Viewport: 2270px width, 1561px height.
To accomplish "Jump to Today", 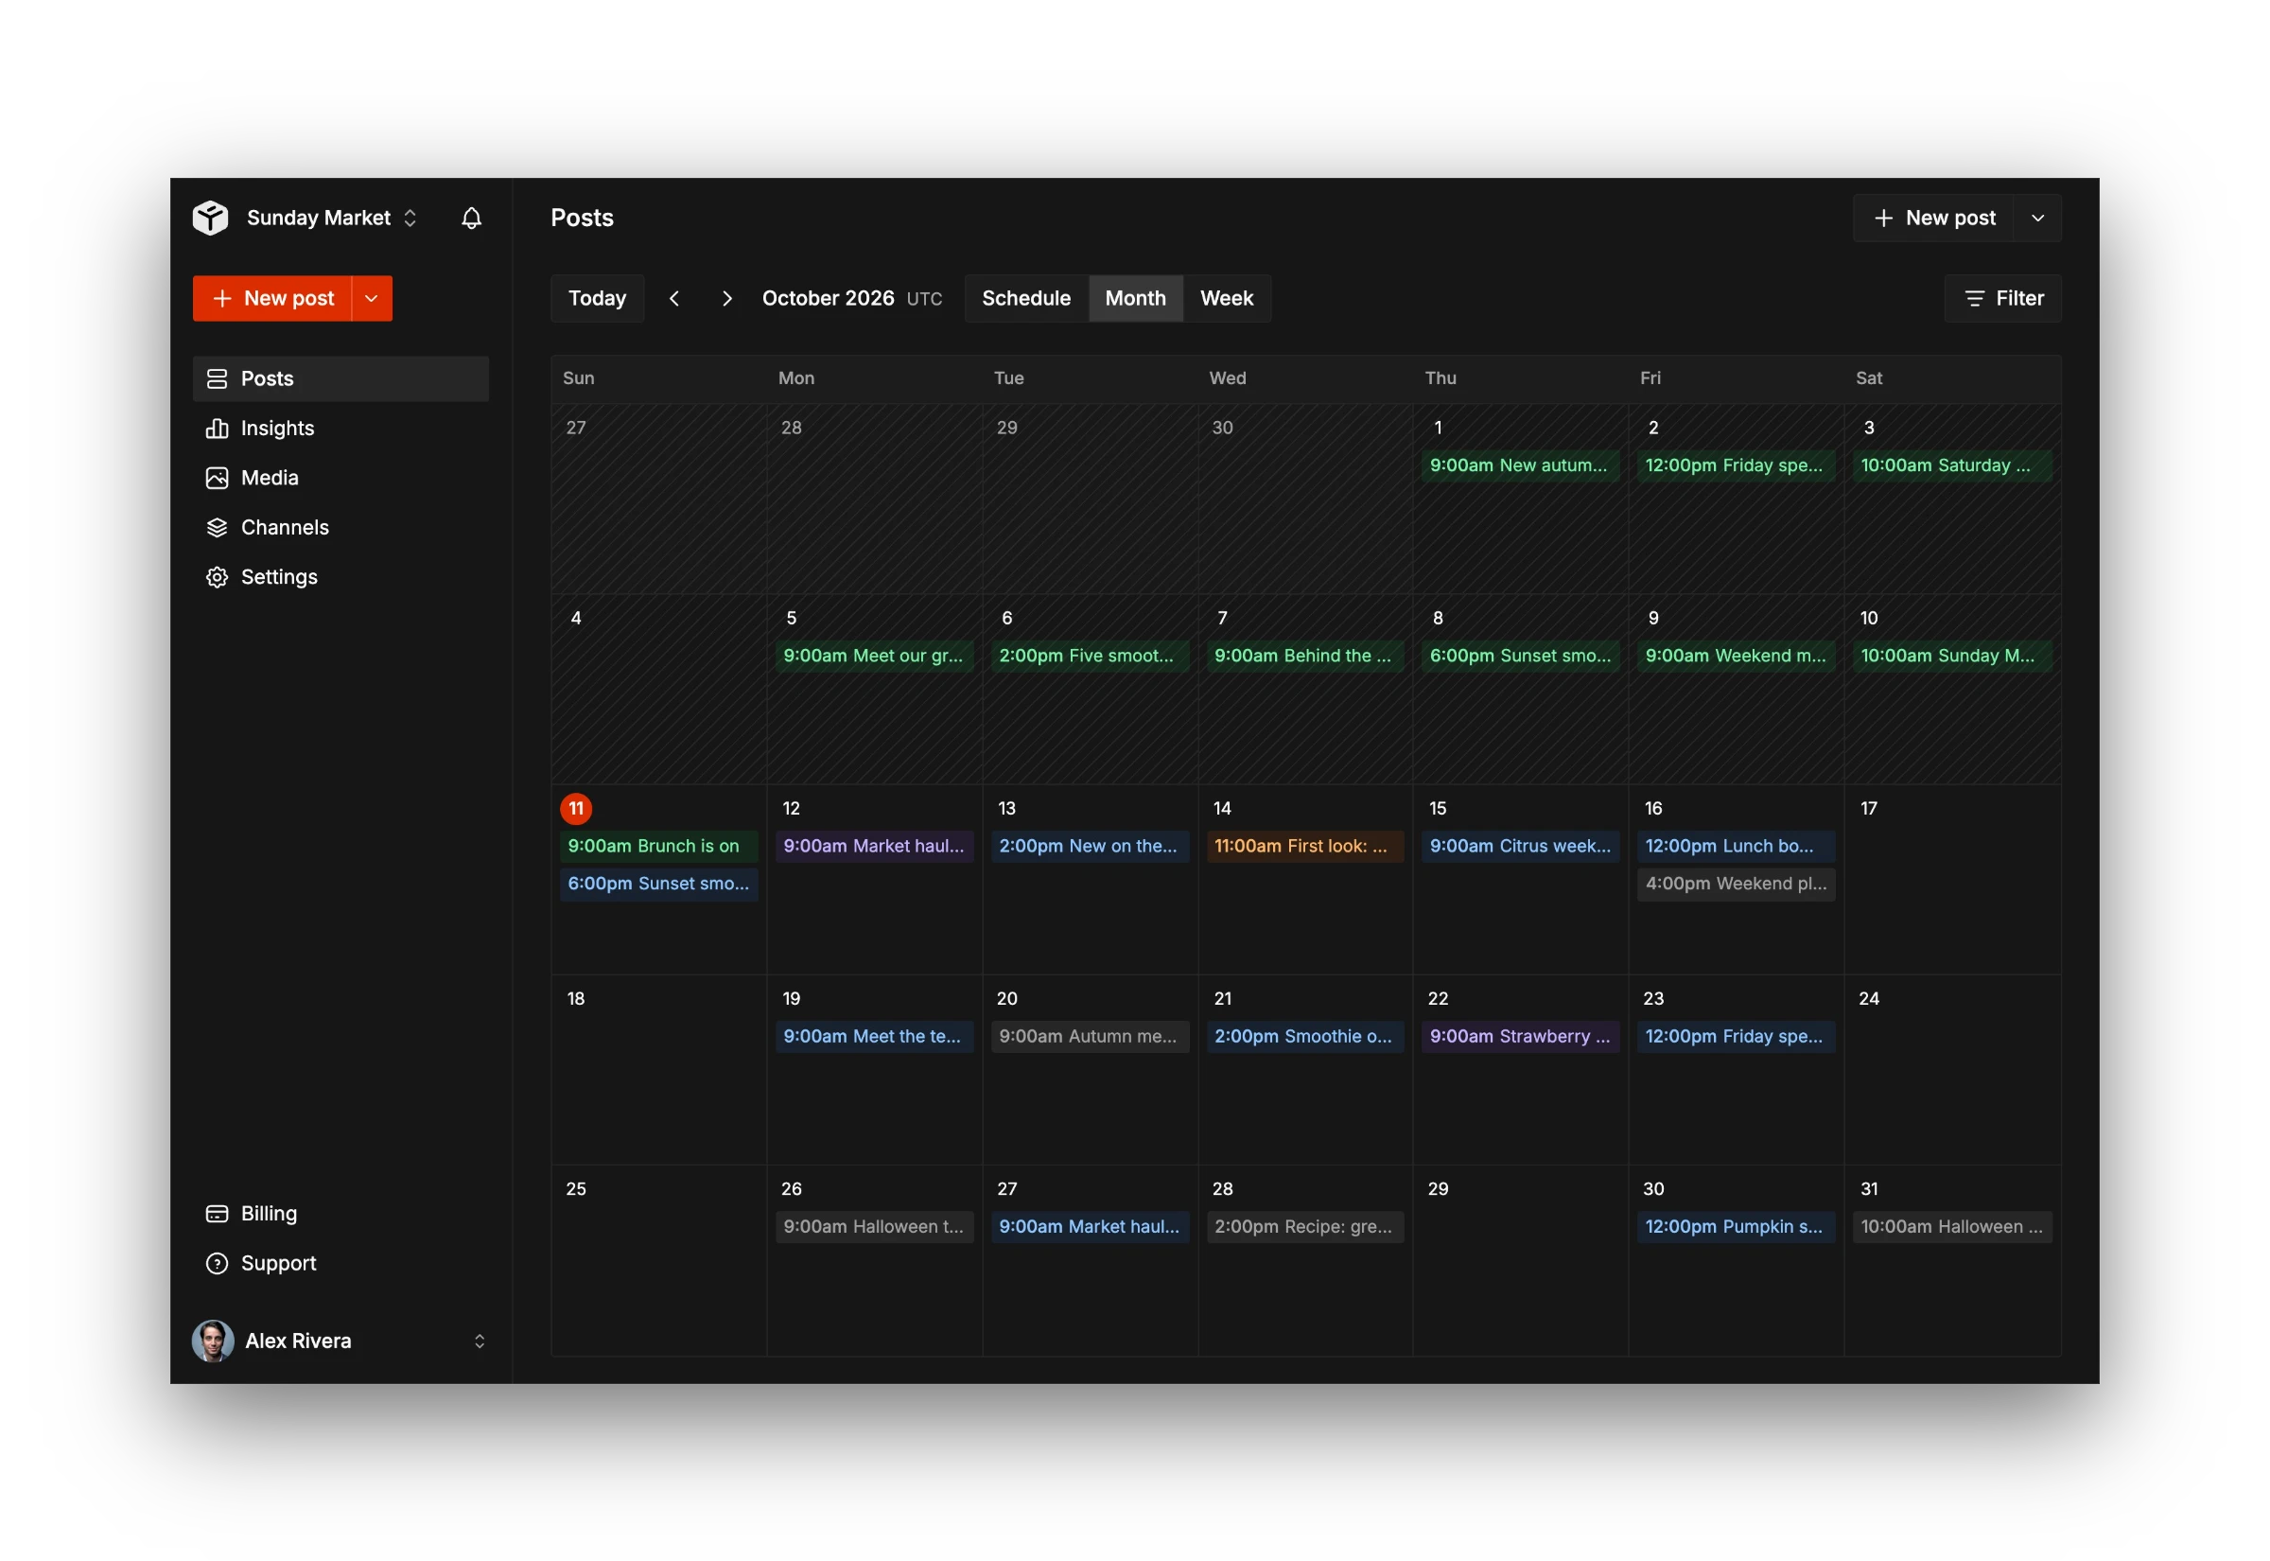I will click(x=598, y=298).
